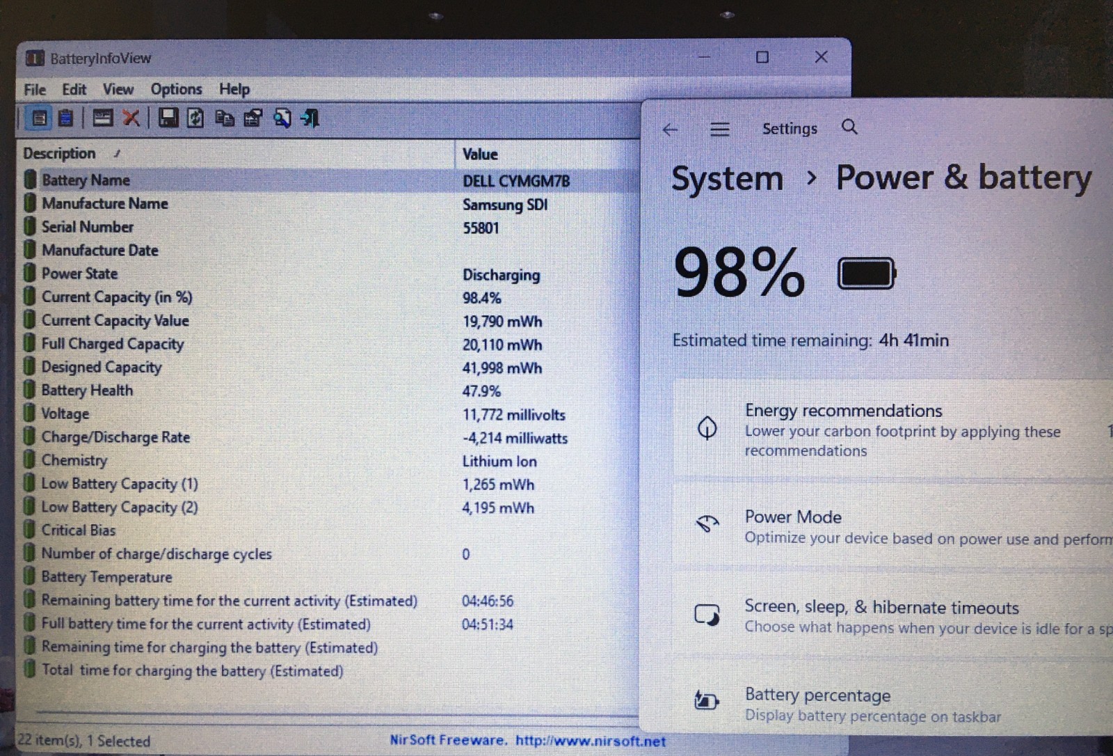
Task: Click the Exit door toolbar icon
Action: pyautogui.click(x=310, y=118)
